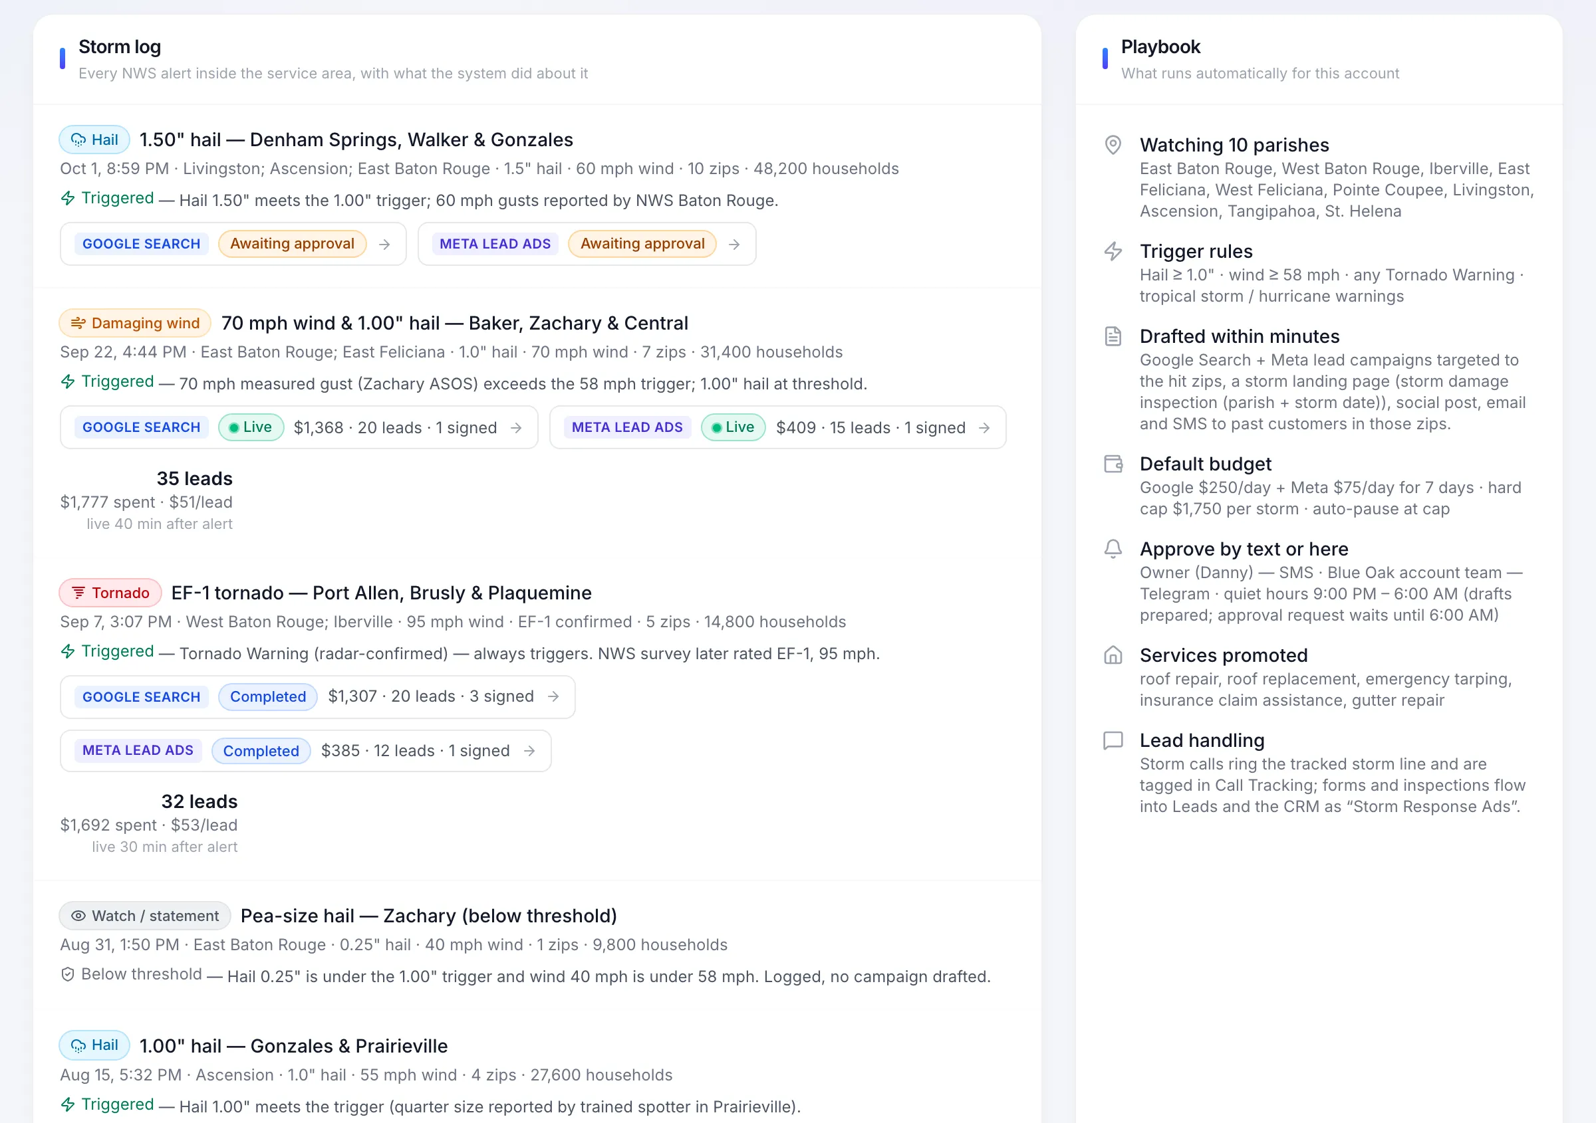This screenshot has height=1123, width=1596.
Task: Click the Below threshold shield icon
Action: coord(67,974)
